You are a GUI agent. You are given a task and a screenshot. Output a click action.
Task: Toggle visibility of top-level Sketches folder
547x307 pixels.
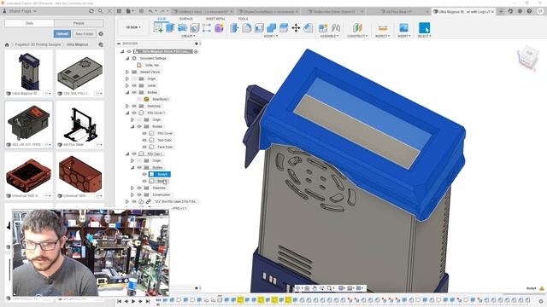[x=134, y=106]
